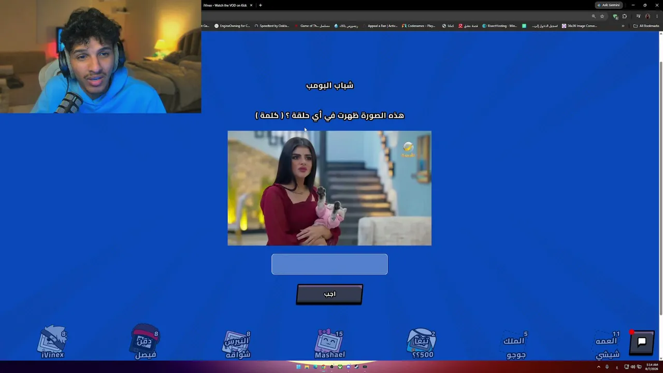
Task: Open the media control icon in toolbar
Action: (x=638, y=16)
